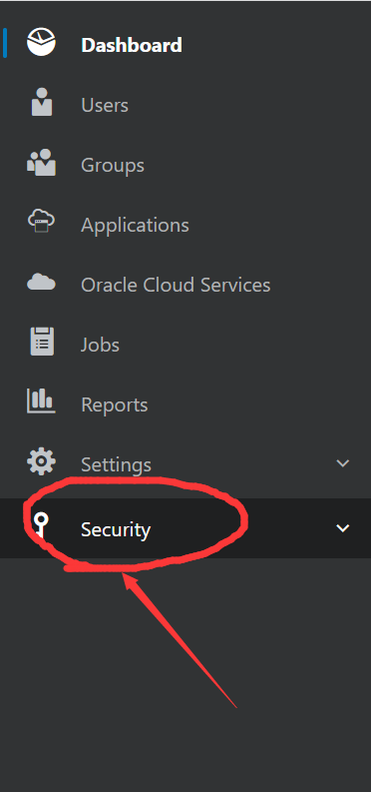The width and height of the screenshot is (371, 792).
Task: Click the Settings gear icon
Action: pyautogui.click(x=41, y=461)
